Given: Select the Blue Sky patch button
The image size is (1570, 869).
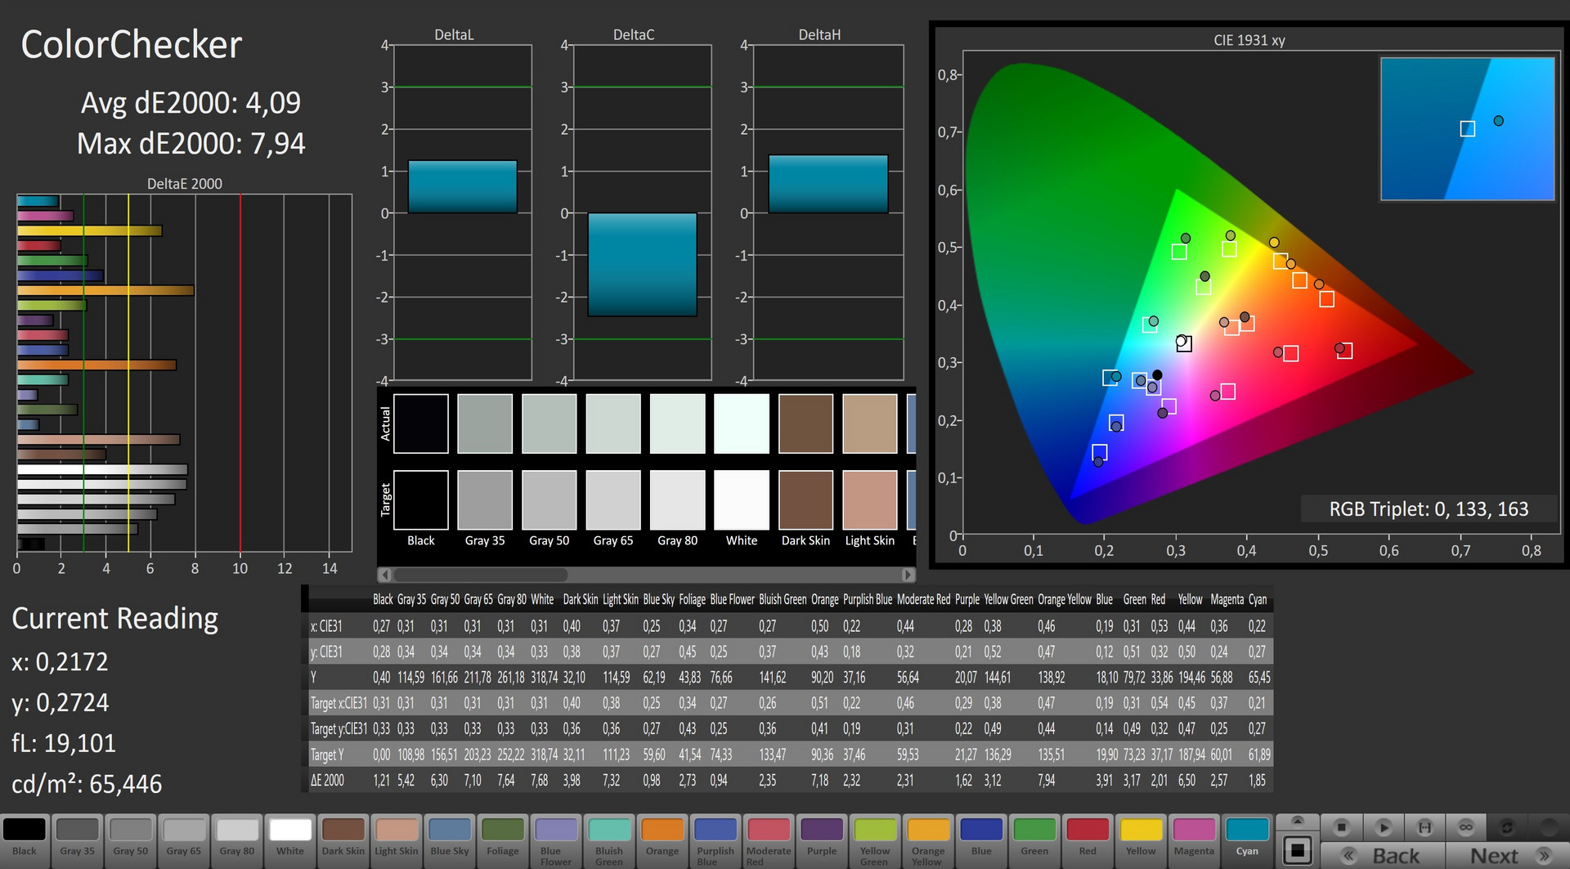Looking at the screenshot, I should (x=450, y=840).
